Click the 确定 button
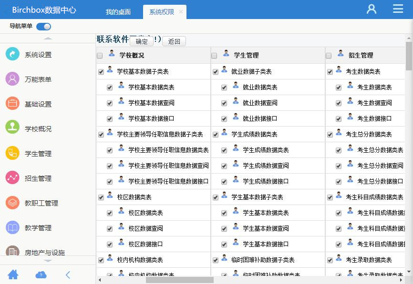This screenshot has height=284, width=413. pyautogui.click(x=142, y=41)
